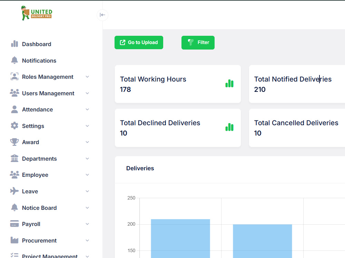Expand the Roles Management chevron

pyautogui.click(x=87, y=77)
